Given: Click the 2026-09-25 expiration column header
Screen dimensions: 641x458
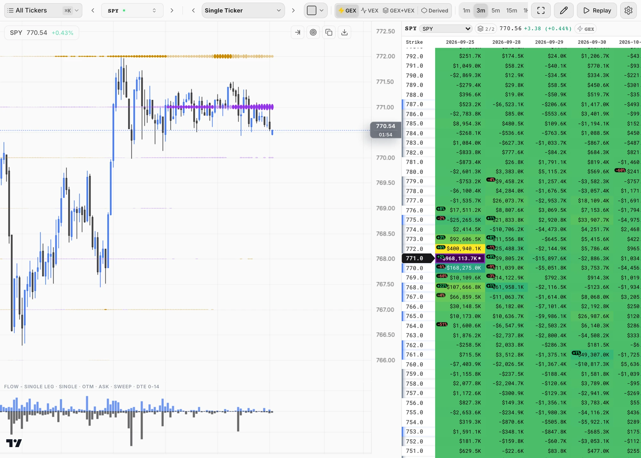Looking at the screenshot, I should coord(460,42).
